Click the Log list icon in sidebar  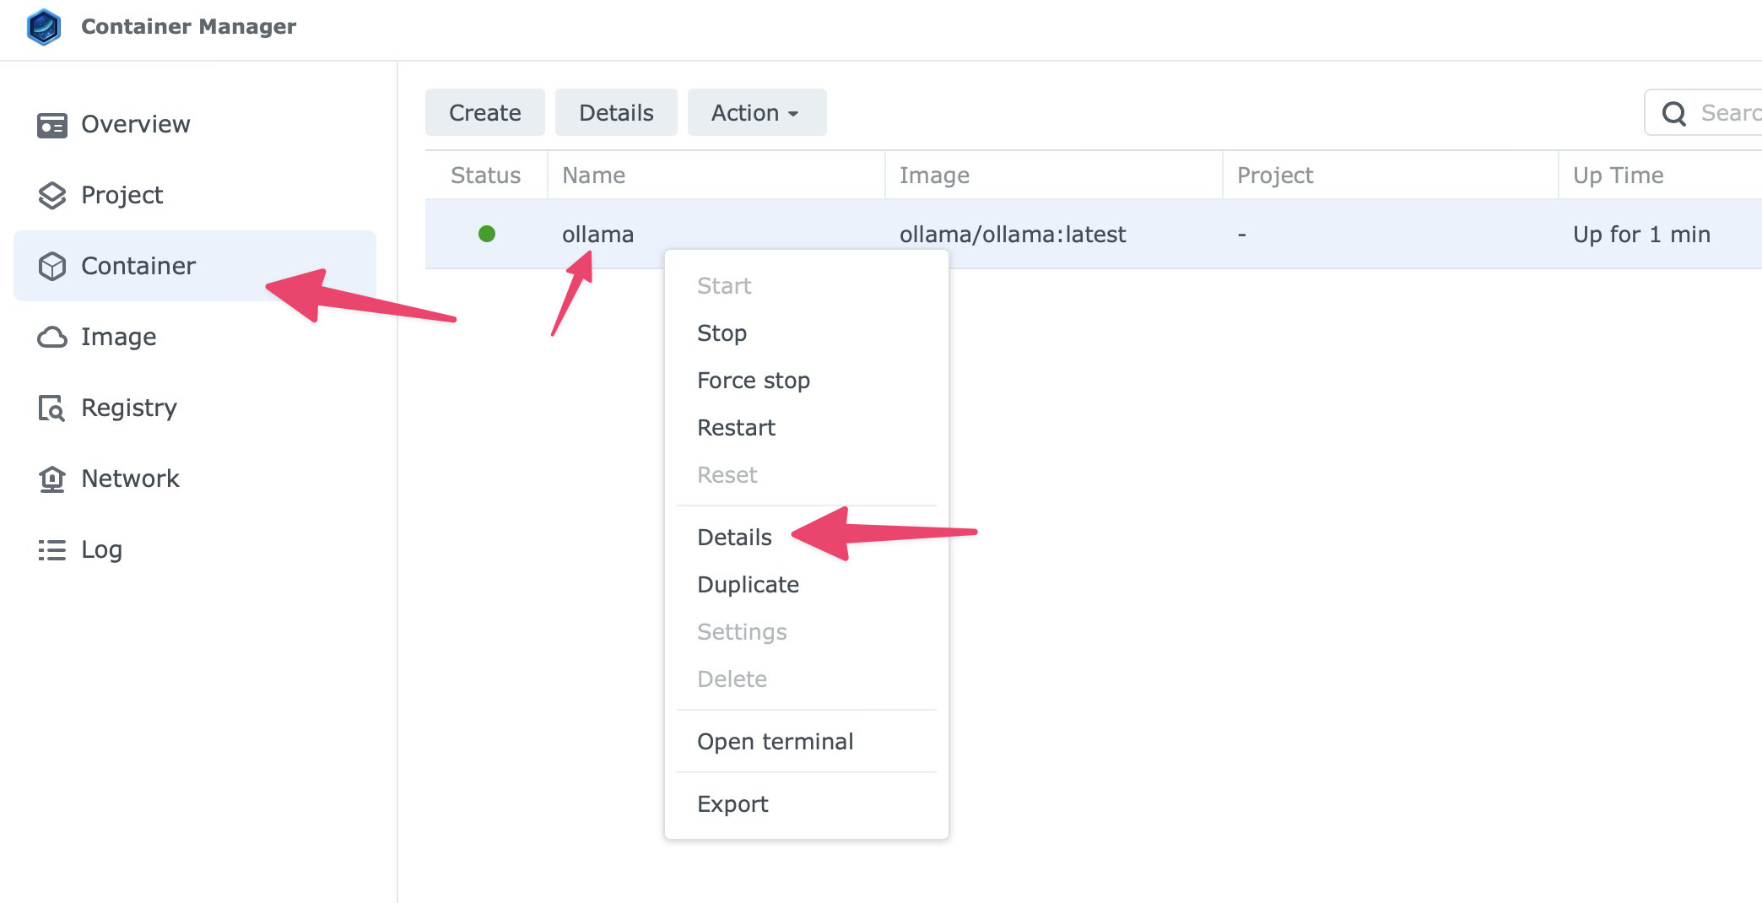tap(52, 550)
